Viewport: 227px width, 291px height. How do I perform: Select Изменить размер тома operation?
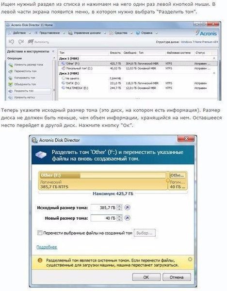(26, 65)
